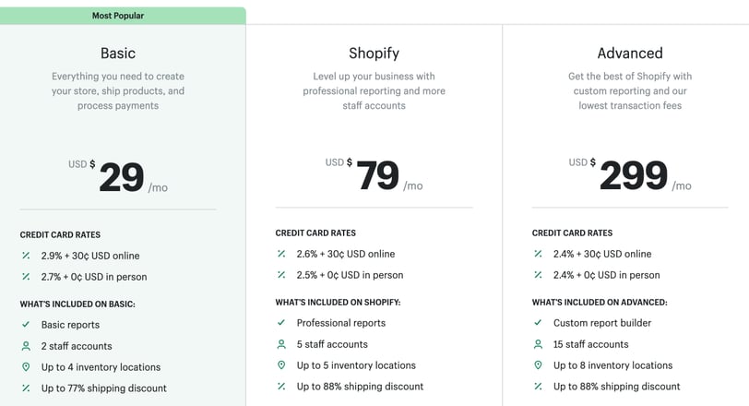This screenshot has height=406, width=749.
Task: Click the location pin beside 8 inventory locations
Action: coord(538,364)
